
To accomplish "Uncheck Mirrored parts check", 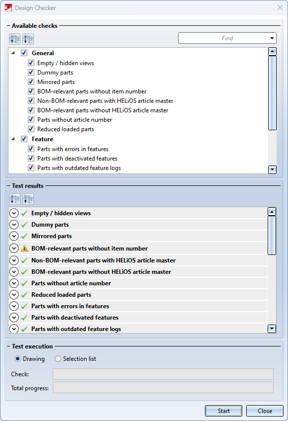I will 31,82.
